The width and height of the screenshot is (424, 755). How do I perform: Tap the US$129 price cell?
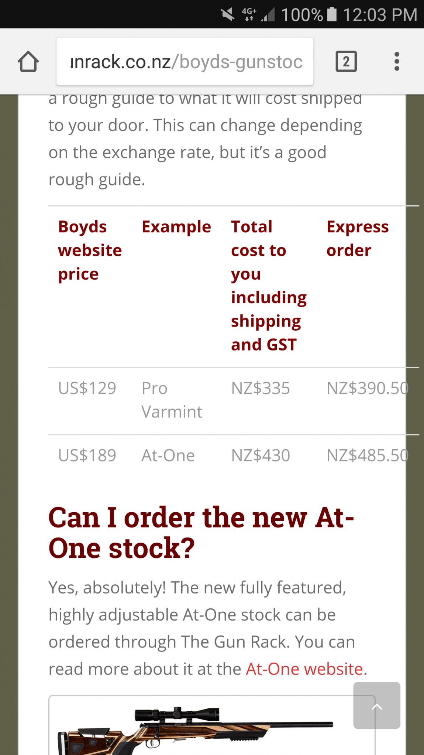(x=87, y=388)
